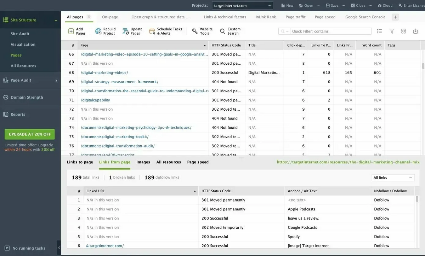Viewport: 425px width, 256px height.
Task: Open the /digitalcapability page link
Action: [x=95, y=100]
